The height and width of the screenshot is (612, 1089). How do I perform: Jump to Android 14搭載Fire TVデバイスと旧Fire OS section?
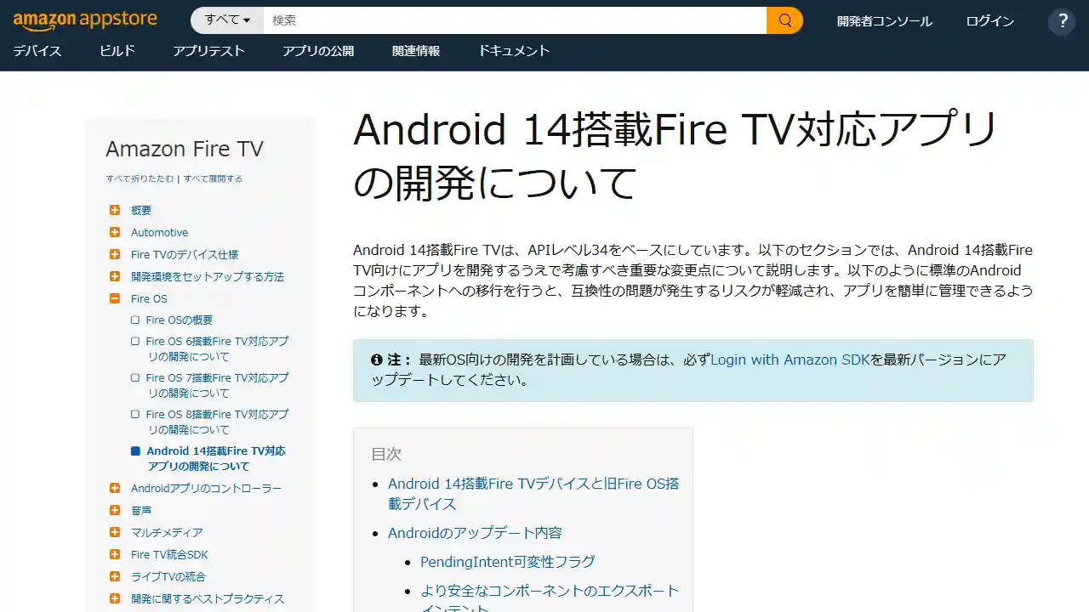[533, 494]
